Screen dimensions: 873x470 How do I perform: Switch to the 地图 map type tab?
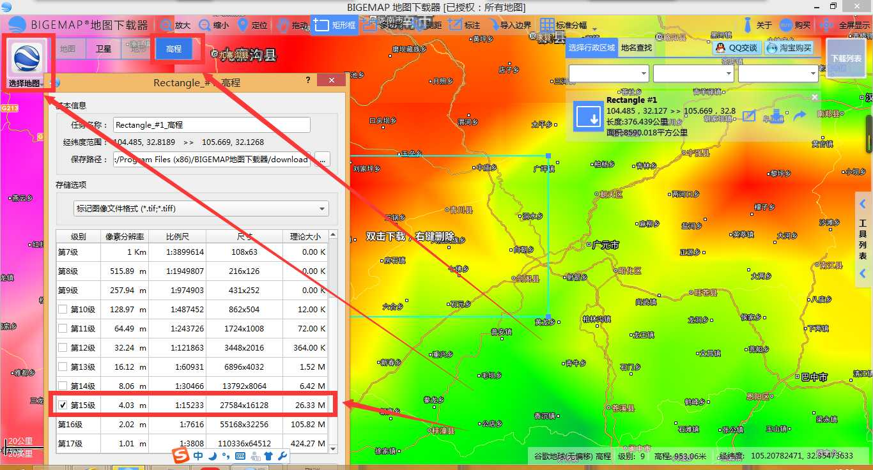click(x=67, y=49)
